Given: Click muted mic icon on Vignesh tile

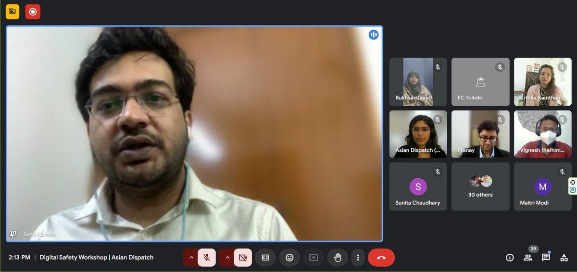Looking at the screenshot, I should coord(562,120).
